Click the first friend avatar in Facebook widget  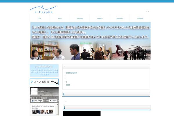(x=34, y=112)
